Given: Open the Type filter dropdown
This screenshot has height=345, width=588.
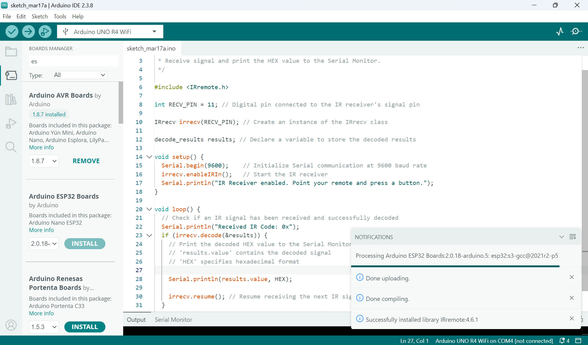Looking at the screenshot, I should point(80,75).
